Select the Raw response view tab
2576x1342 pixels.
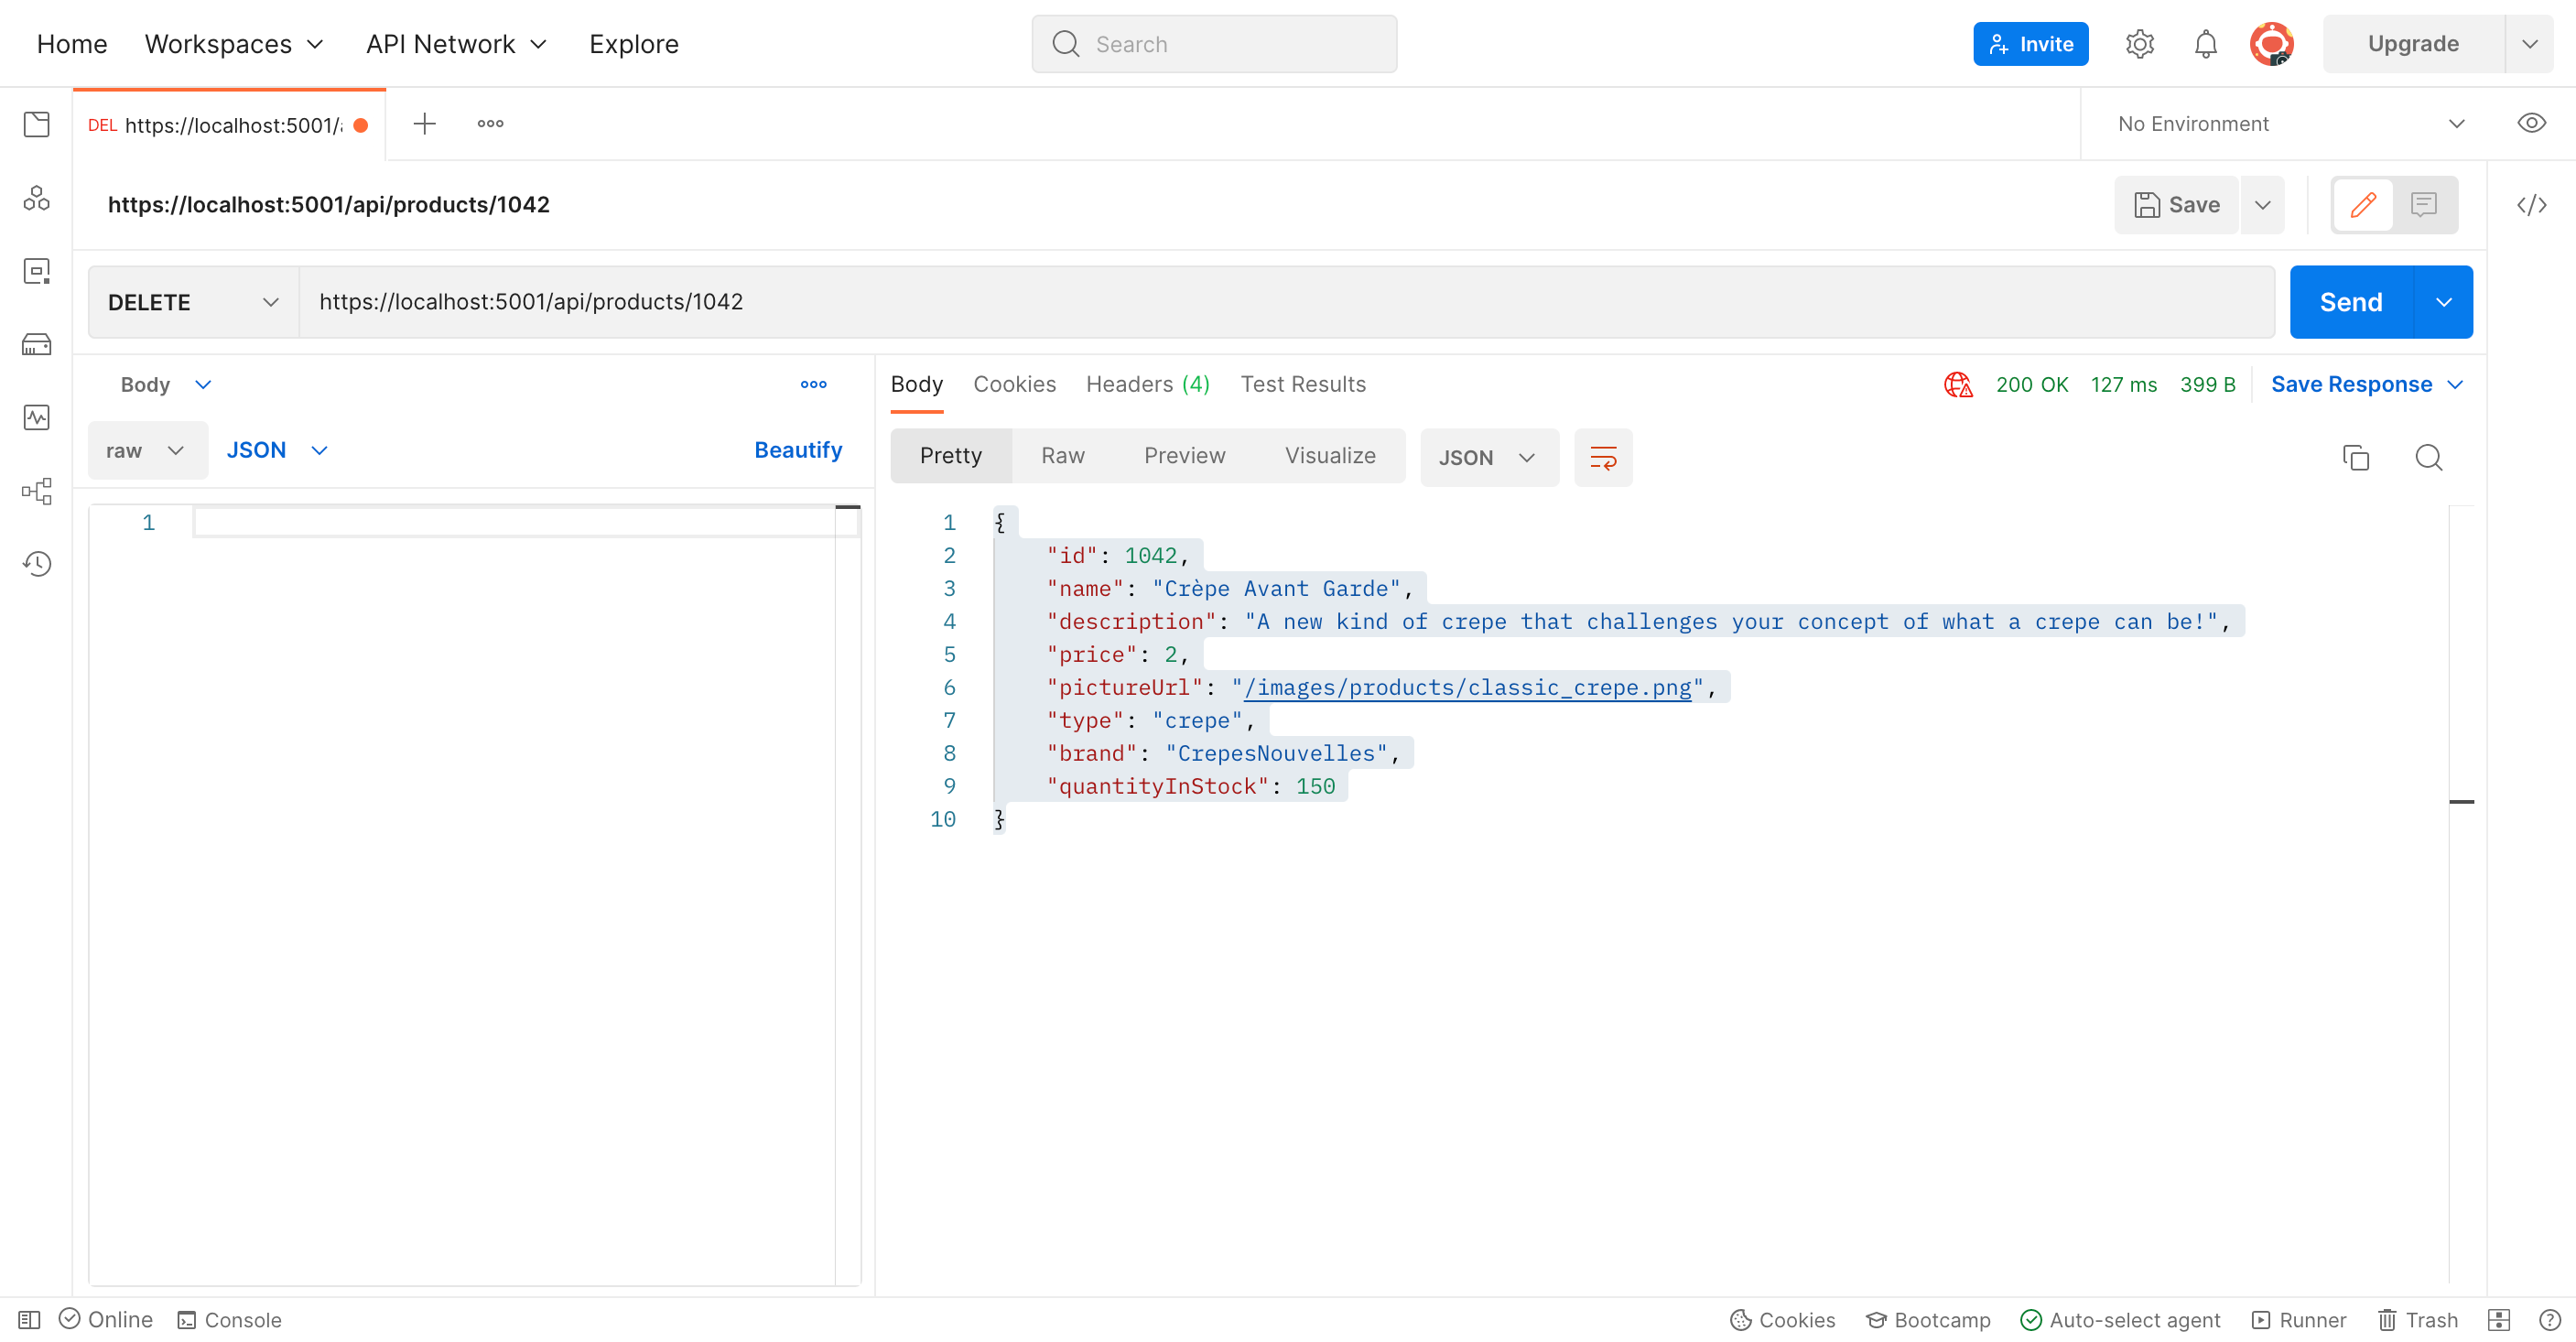click(1062, 456)
